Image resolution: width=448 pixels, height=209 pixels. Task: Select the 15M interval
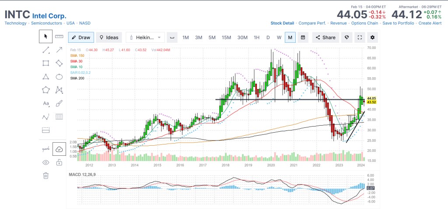click(x=226, y=38)
